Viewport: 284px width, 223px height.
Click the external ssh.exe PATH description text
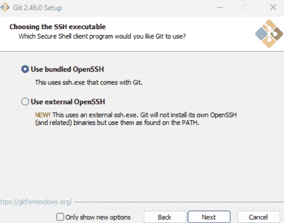click(136, 119)
